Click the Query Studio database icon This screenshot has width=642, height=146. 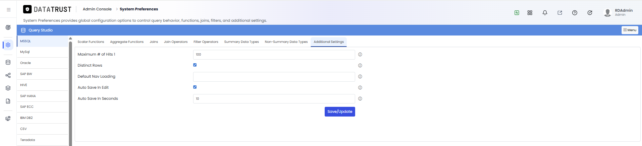23,30
